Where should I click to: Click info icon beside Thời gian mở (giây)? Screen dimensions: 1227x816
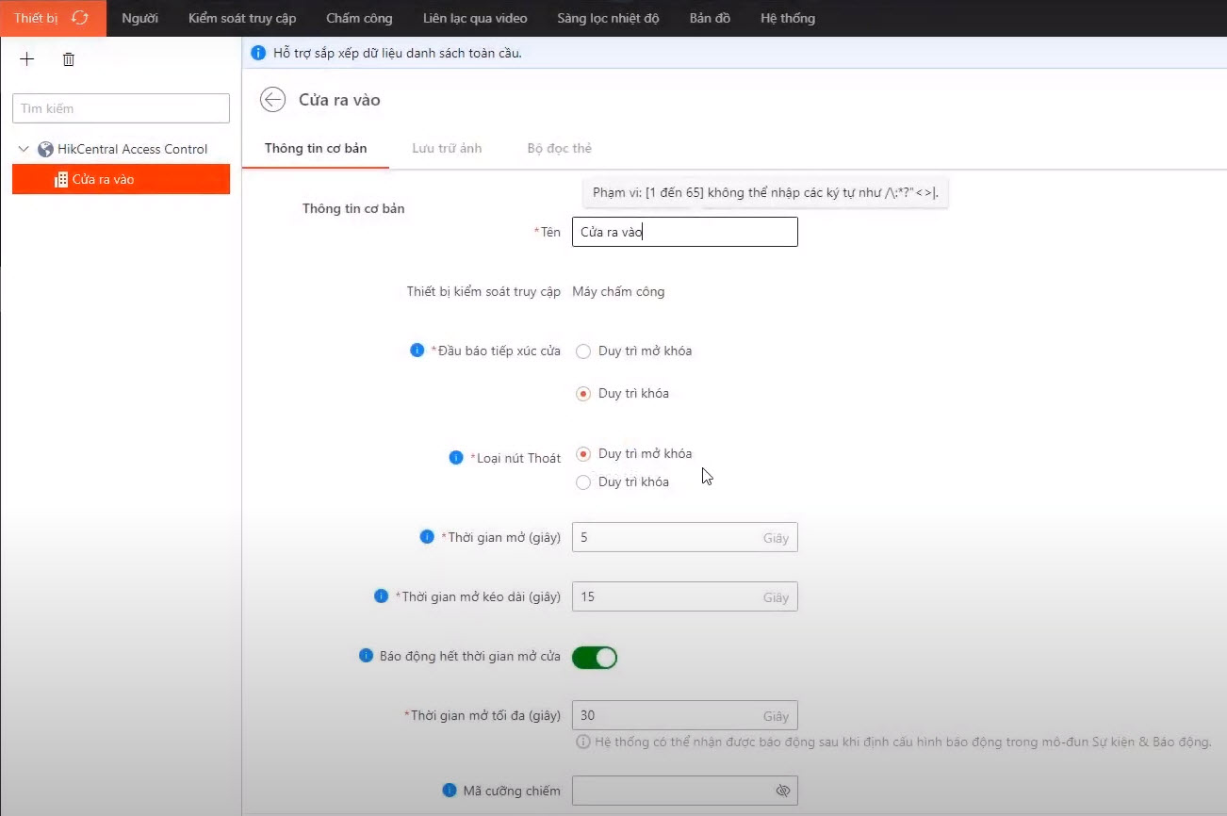(x=427, y=537)
